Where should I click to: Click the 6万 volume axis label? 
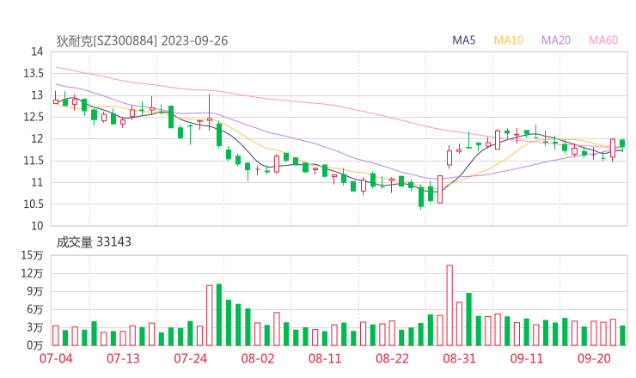(35, 309)
